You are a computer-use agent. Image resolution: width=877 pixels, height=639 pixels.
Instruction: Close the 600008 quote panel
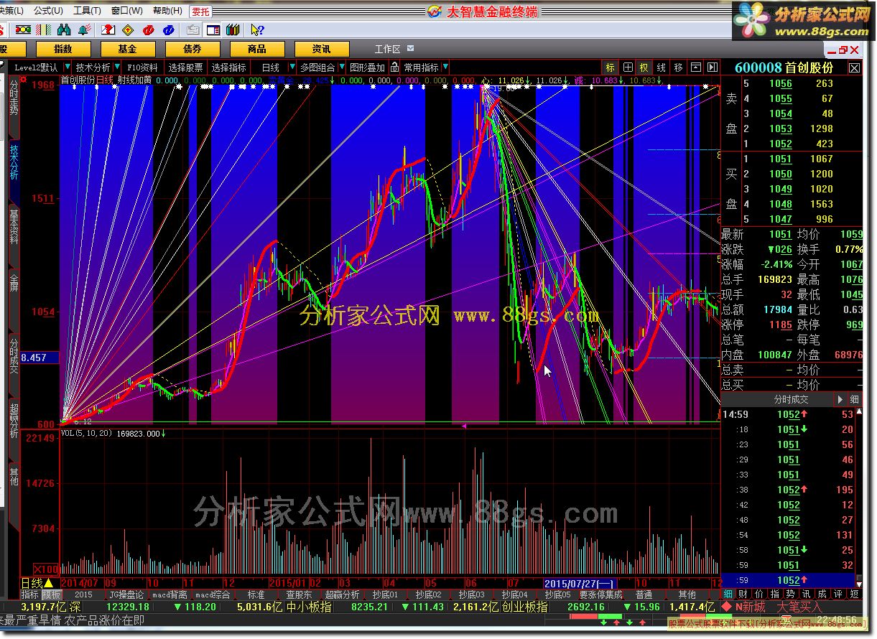(x=854, y=67)
